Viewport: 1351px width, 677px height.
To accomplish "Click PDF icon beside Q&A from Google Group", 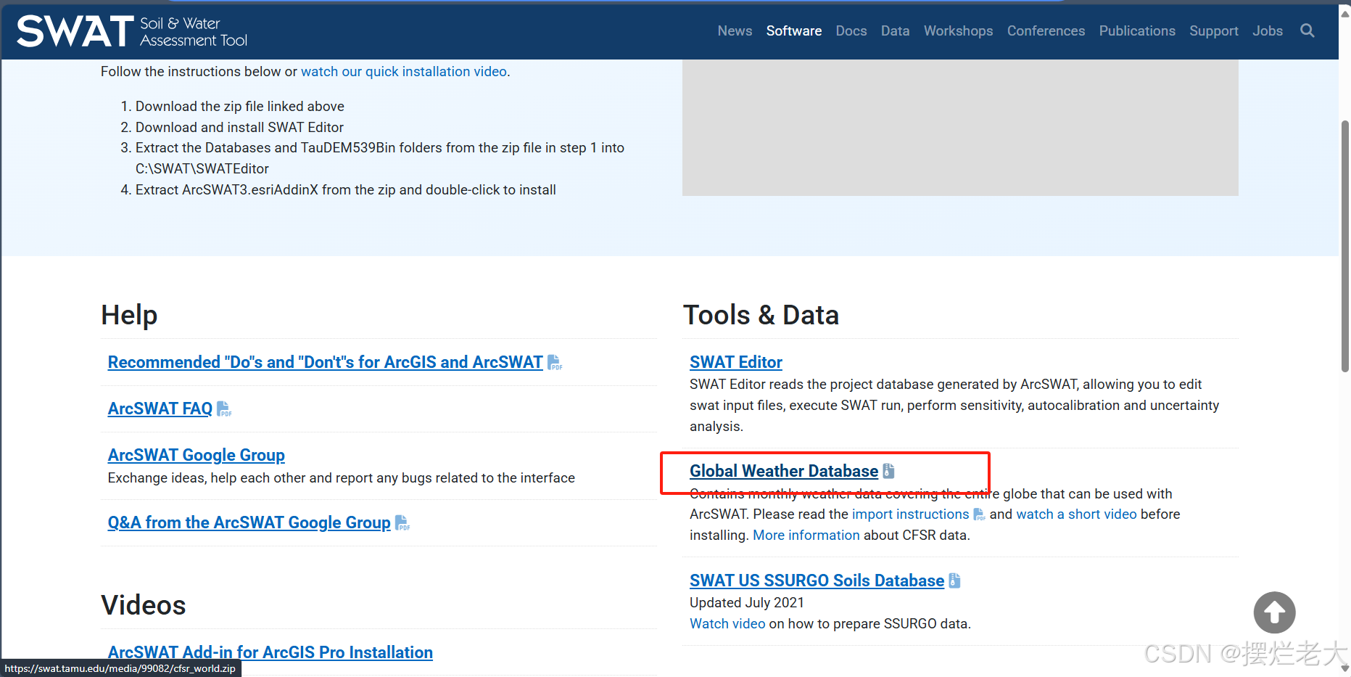I will coord(402,522).
